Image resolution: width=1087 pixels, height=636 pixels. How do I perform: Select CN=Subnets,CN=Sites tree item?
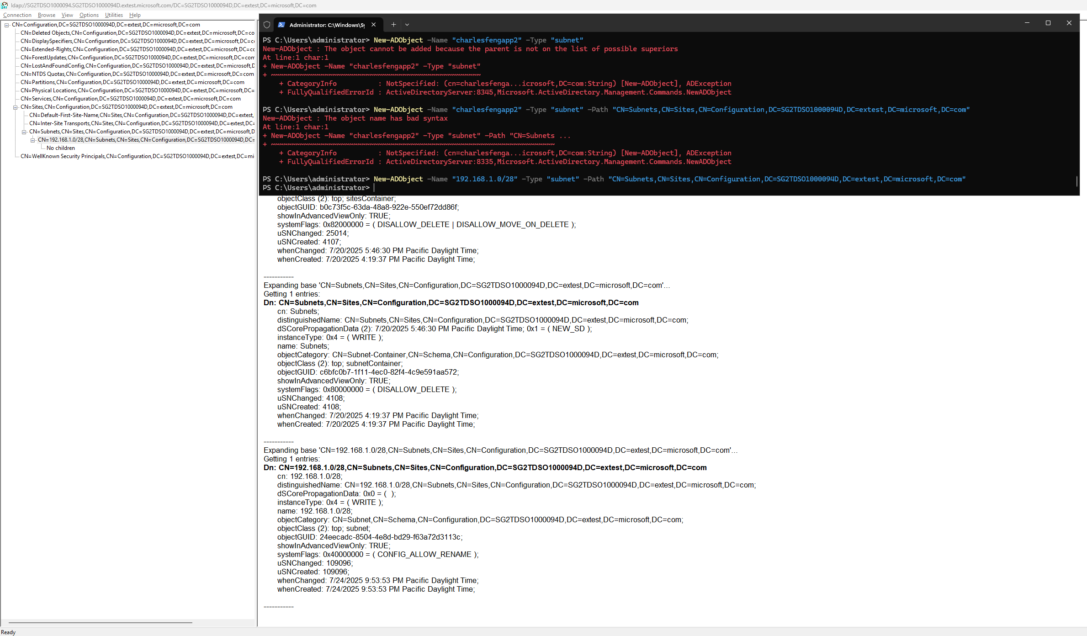(142, 132)
